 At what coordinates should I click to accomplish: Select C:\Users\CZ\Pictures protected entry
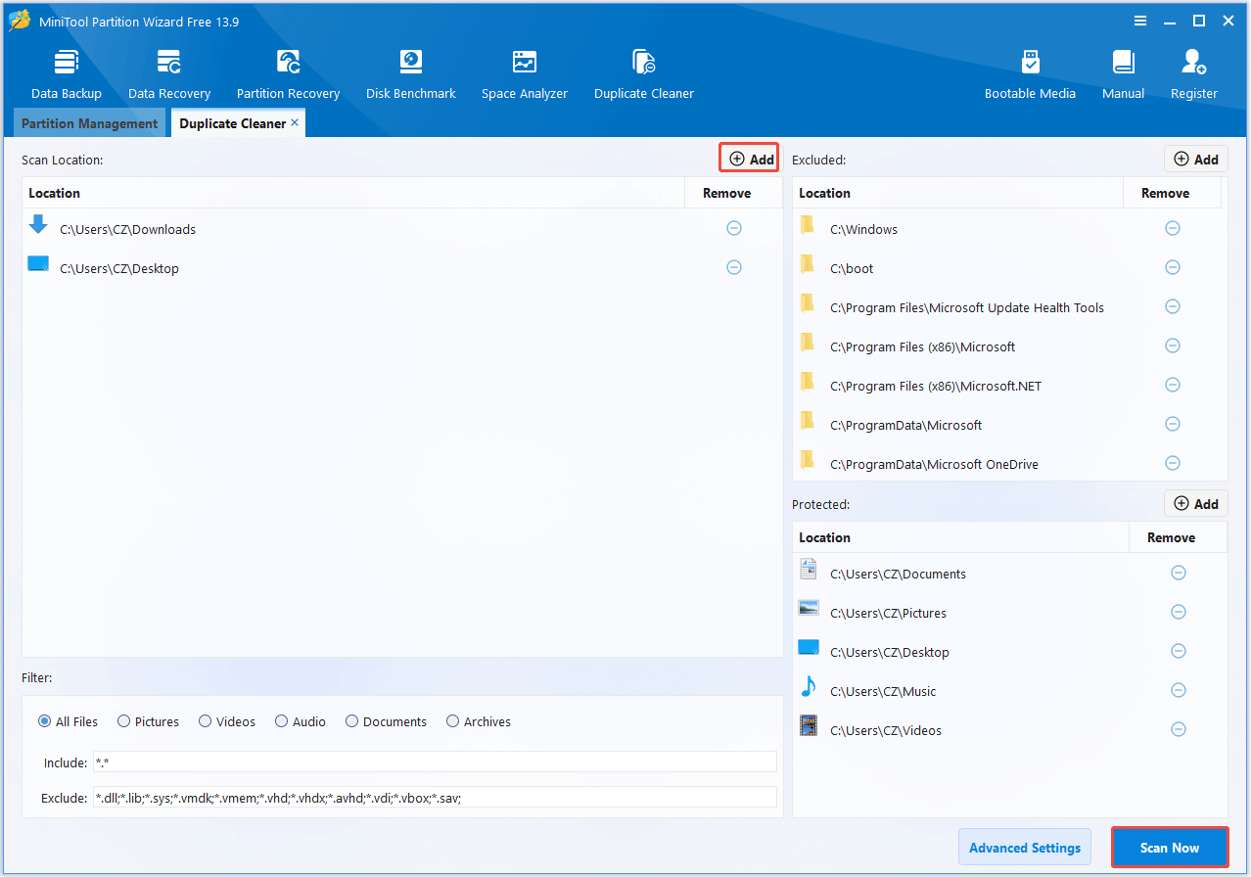[1010, 613]
